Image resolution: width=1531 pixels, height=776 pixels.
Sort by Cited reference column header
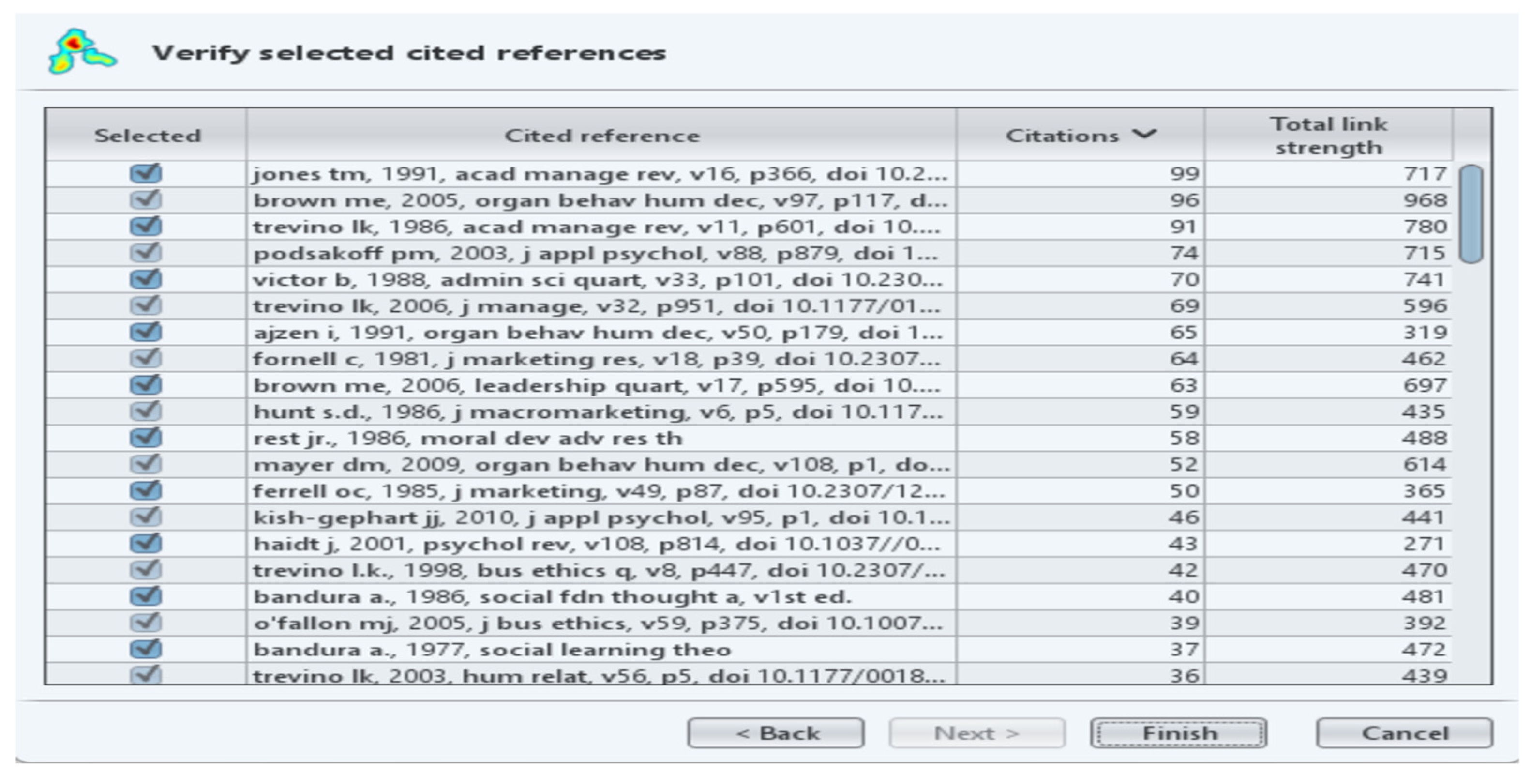601,136
